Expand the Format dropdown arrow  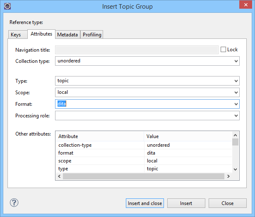click(x=236, y=104)
